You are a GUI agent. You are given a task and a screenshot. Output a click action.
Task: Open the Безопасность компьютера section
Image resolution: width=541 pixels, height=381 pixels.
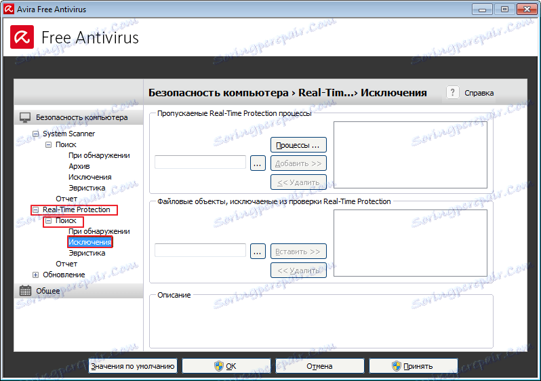(x=79, y=117)
